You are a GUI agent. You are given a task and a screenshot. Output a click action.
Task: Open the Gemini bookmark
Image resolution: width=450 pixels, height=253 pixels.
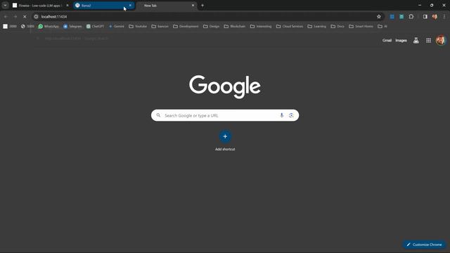click(x=116, y=27)
